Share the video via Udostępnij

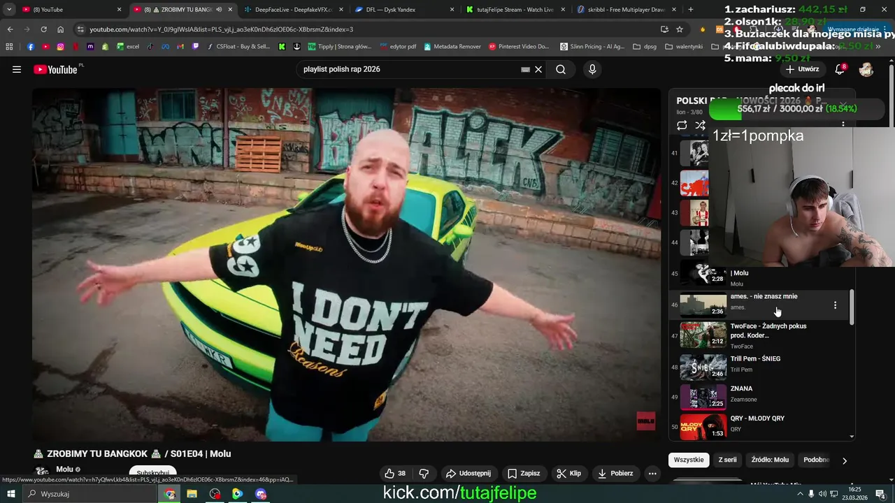(x=468, y=473)
